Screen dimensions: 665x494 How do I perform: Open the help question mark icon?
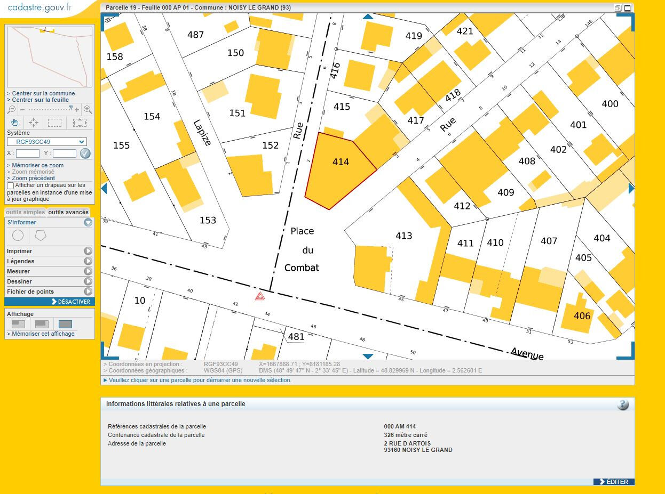622,404
